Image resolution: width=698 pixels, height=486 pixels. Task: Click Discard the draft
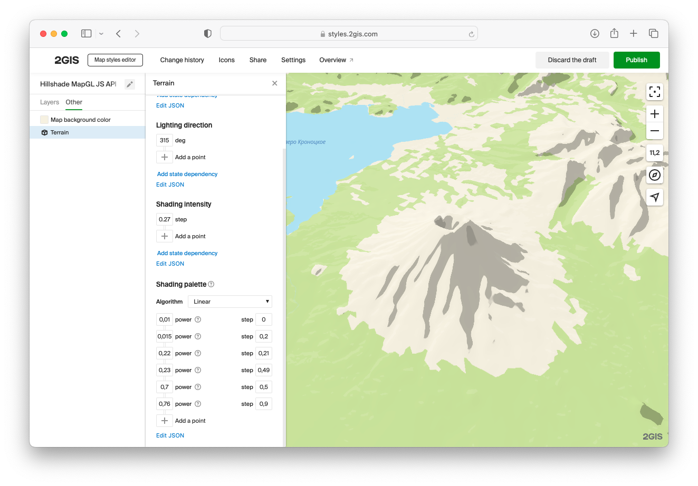coord(572,60)
